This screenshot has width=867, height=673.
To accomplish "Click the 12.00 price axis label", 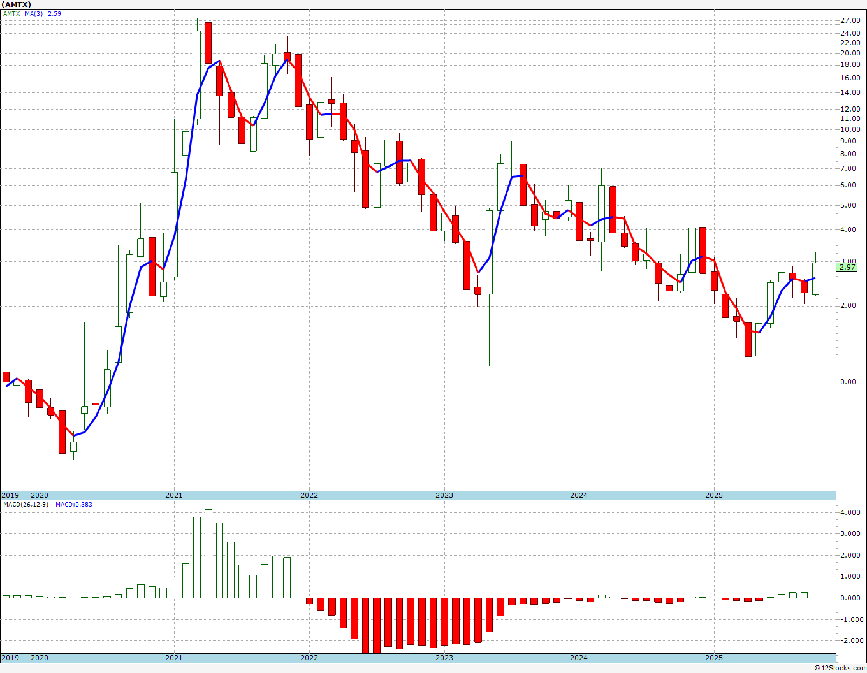I will (x=850, y=110).
